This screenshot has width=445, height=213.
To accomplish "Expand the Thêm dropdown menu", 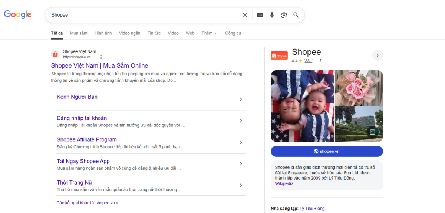I will [209, 33].
